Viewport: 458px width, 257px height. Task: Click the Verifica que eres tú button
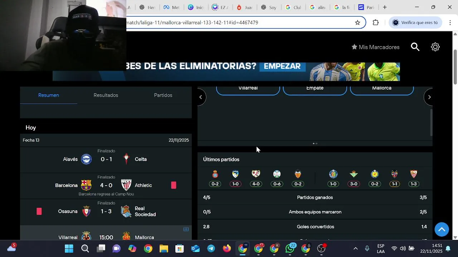(x=415, y=22)
